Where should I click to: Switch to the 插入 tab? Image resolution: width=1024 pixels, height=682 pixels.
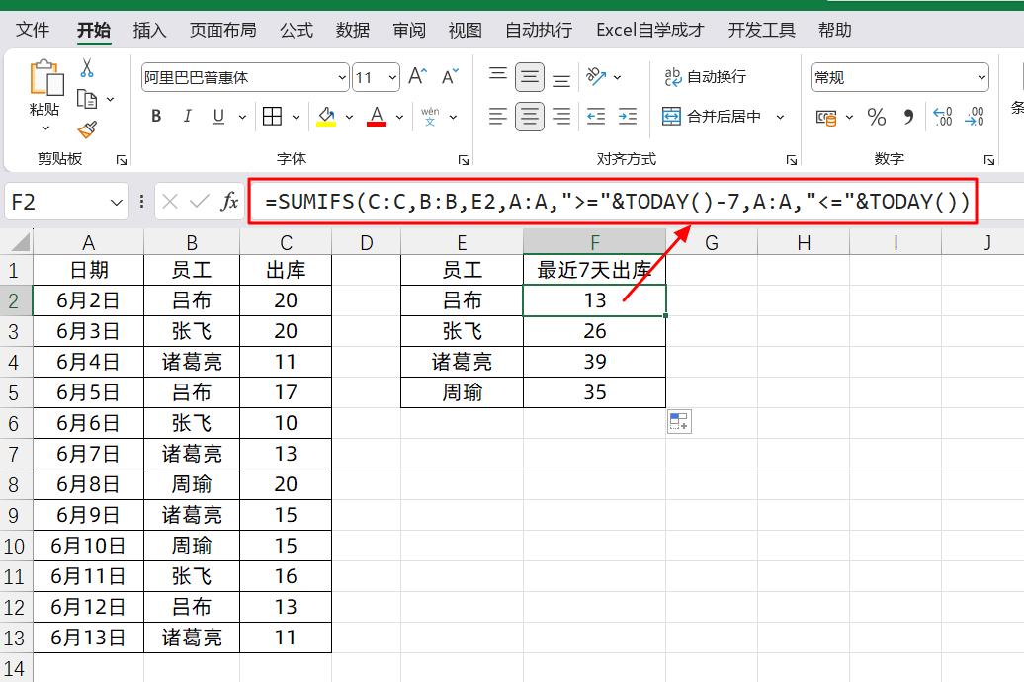[x=149, y=30]
